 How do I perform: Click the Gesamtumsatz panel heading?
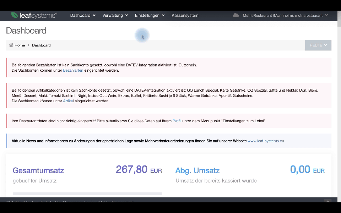38,170
